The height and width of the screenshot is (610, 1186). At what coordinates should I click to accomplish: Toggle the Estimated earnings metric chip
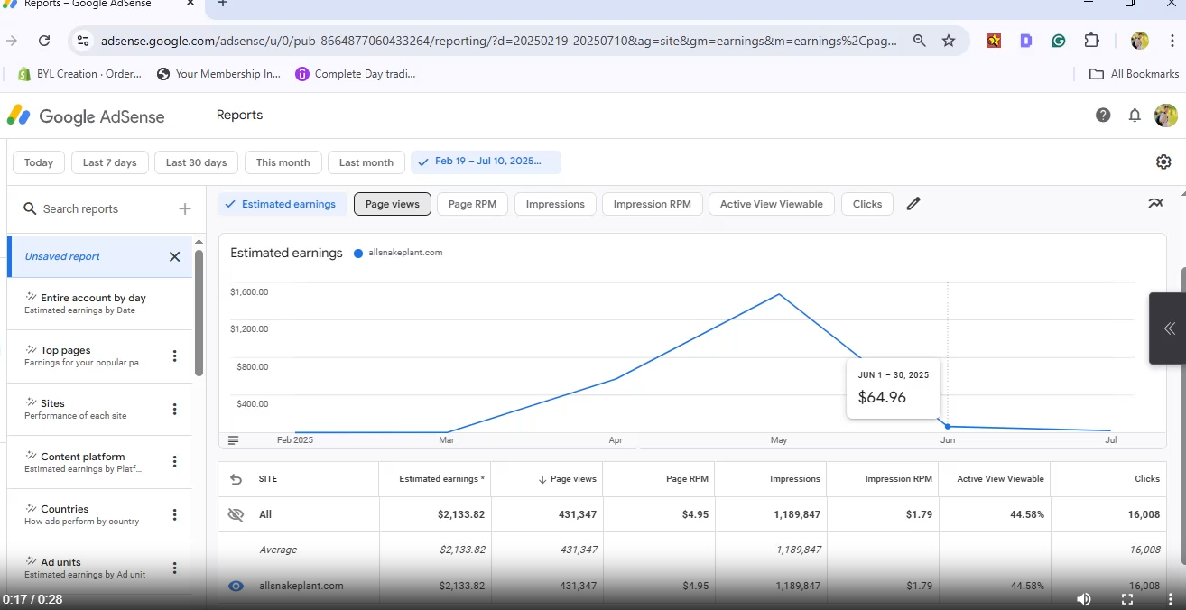(282, 204)
